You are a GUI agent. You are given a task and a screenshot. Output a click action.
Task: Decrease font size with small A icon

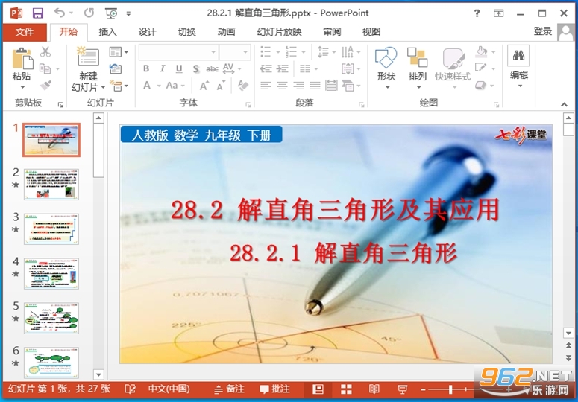coord(221,86)
